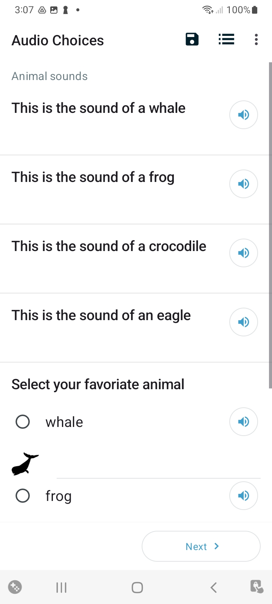Tap the save form icon
272x604 pixels.
coord(192,39)
